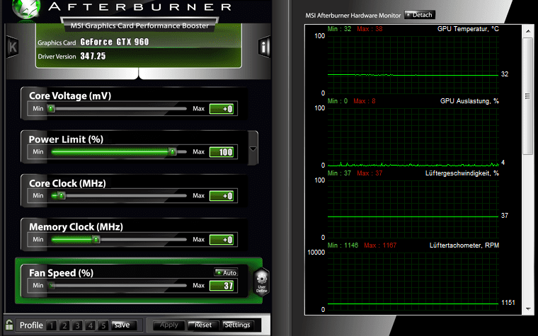Click the Fan Speed 37 value field

222,286
